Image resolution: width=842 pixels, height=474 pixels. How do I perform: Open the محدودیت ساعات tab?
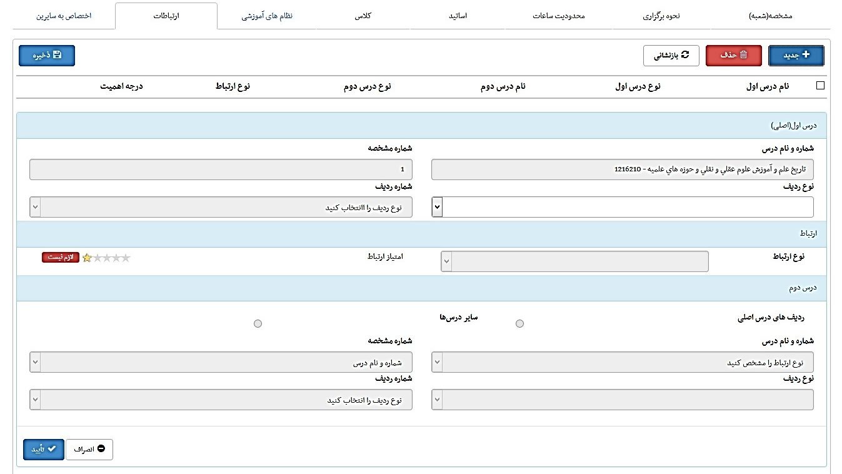(559, 16)
